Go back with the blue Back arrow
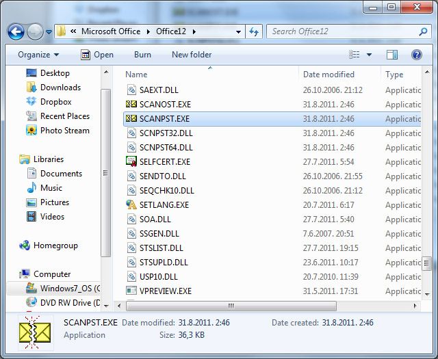Viewport: 438px width, 359px height. tap(16, 32)
